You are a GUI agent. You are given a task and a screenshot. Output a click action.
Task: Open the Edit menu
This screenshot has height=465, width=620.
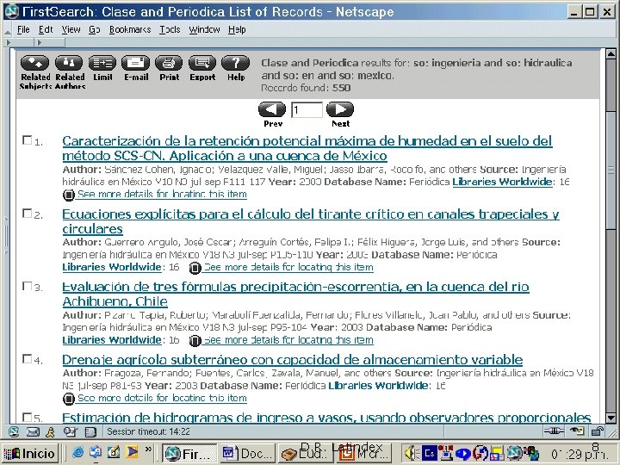[x=46, y=29]
